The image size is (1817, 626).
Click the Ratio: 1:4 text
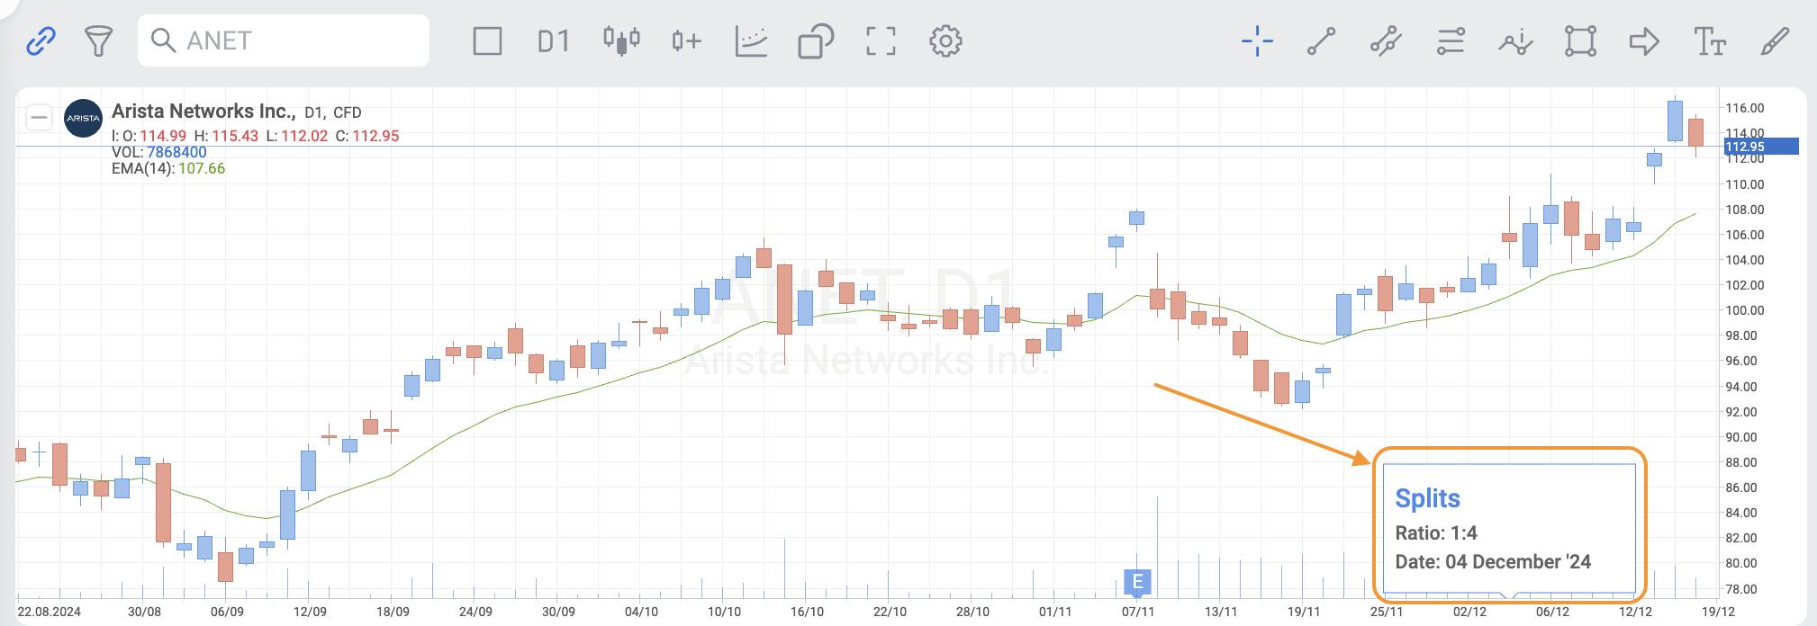[1436, 533]
